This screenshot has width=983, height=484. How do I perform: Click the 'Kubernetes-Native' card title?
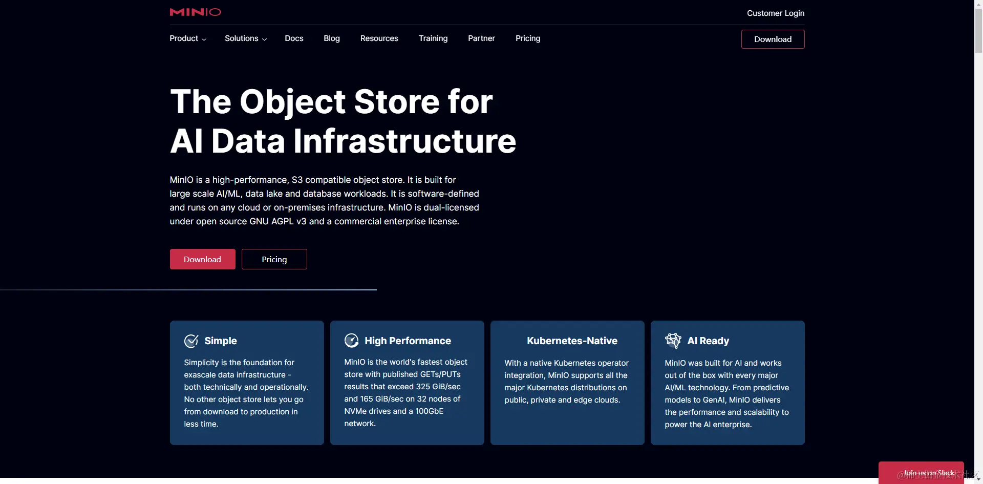tap(572, 341)
